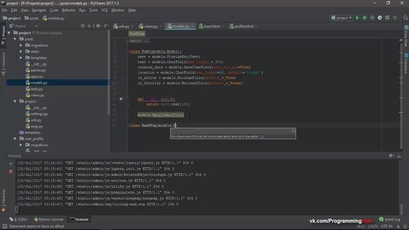The height and width of the screenshot is (230, 409).
Task: Collapse the root project folder in tree
Action: [9, 33]
